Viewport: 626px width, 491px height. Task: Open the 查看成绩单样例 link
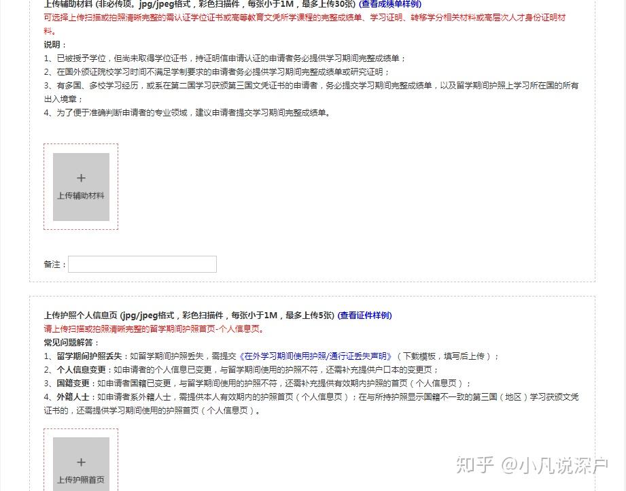390,4
